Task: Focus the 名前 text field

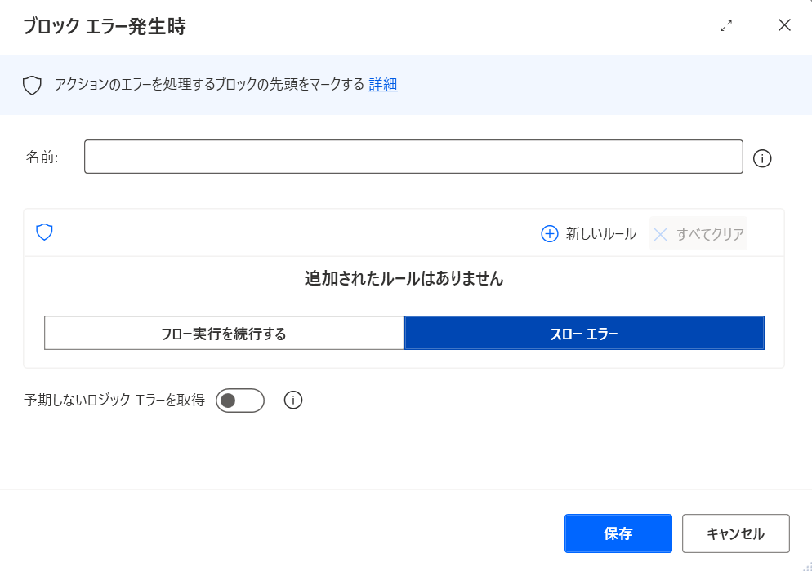Action: [413, 157]
